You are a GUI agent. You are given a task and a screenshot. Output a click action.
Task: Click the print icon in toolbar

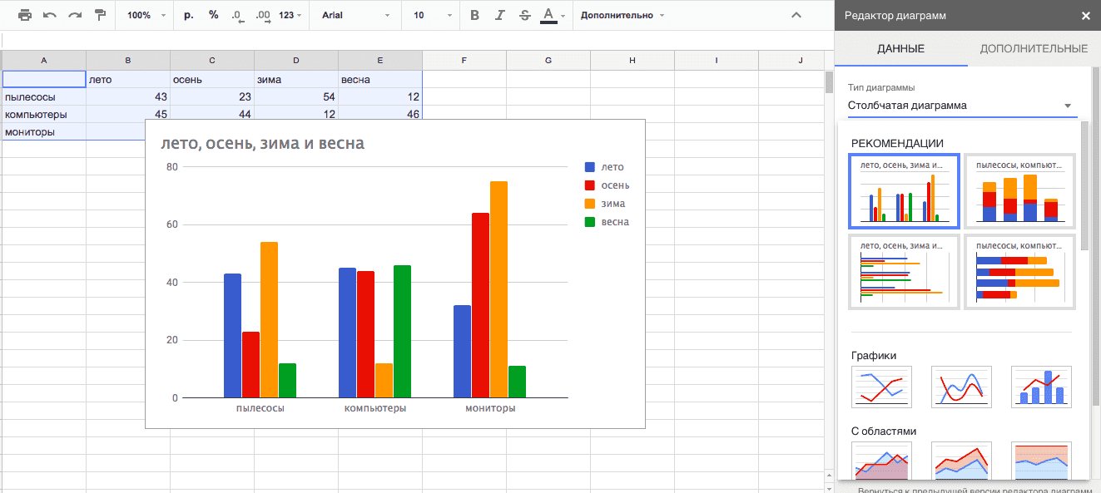pyautogui.click(x=25, y=16)
